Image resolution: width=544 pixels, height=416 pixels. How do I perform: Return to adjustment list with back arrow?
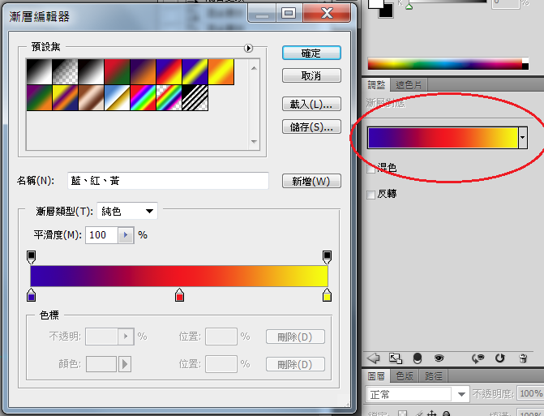pos(373,358)
